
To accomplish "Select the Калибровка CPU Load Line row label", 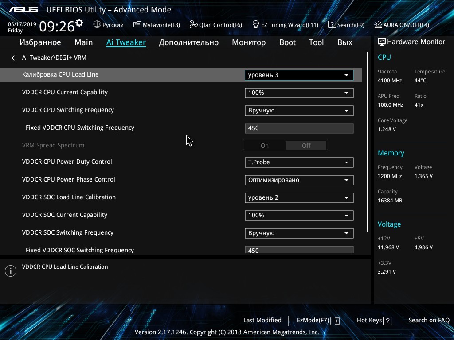I will pyautogui.click(x=60, y=74).
